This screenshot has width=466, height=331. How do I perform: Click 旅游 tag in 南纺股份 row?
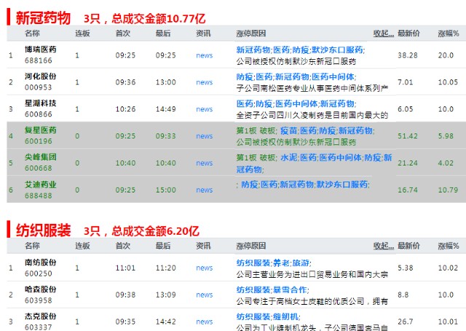[301, 263]
